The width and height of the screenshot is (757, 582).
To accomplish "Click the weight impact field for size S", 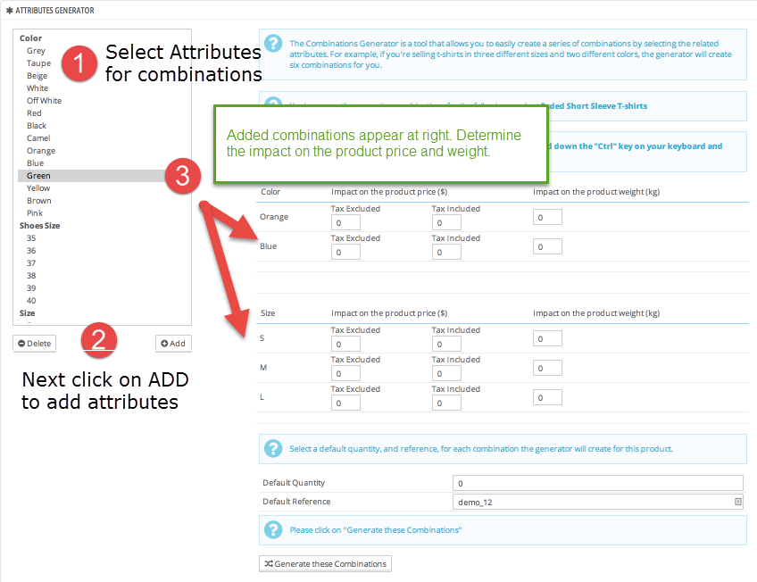I will pyautogui.click(x=547, y=338).
